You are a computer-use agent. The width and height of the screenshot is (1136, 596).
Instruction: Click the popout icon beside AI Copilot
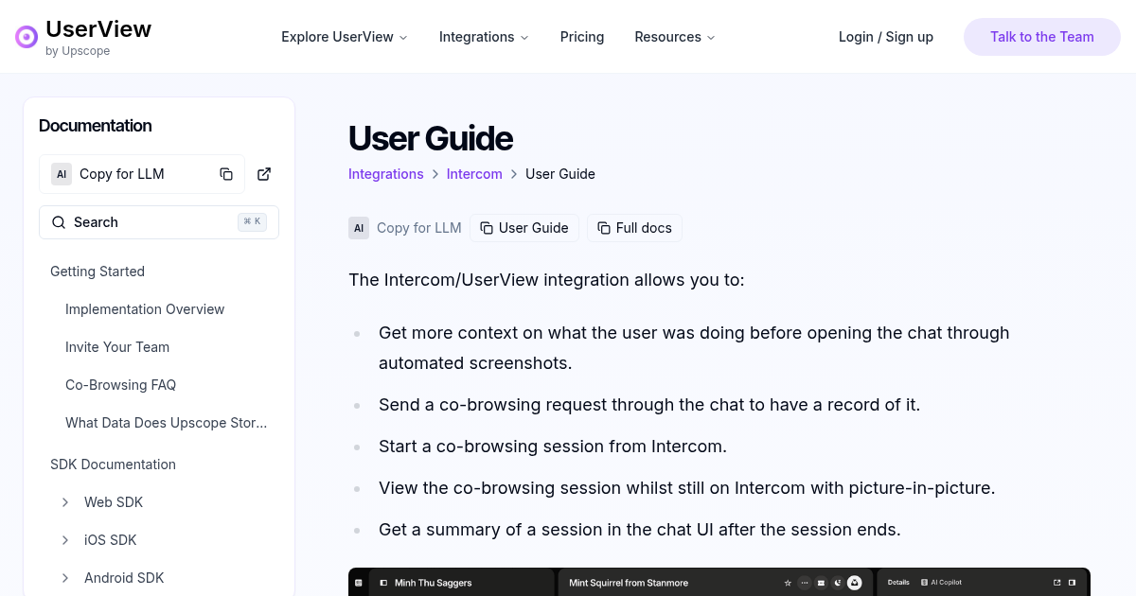1057,583
